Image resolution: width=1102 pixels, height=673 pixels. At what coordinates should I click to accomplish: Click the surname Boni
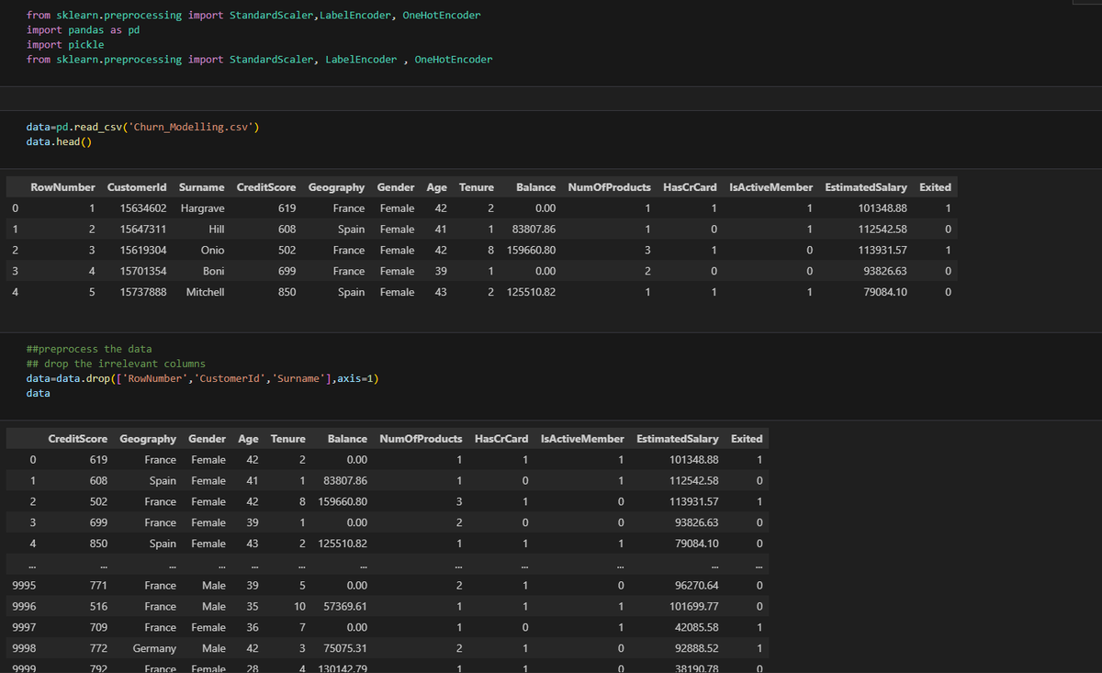214,272
